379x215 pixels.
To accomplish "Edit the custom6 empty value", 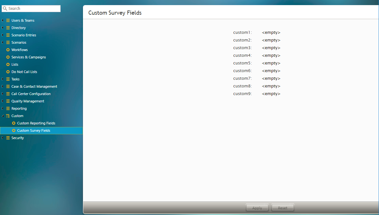I will [x=271, y=71].
